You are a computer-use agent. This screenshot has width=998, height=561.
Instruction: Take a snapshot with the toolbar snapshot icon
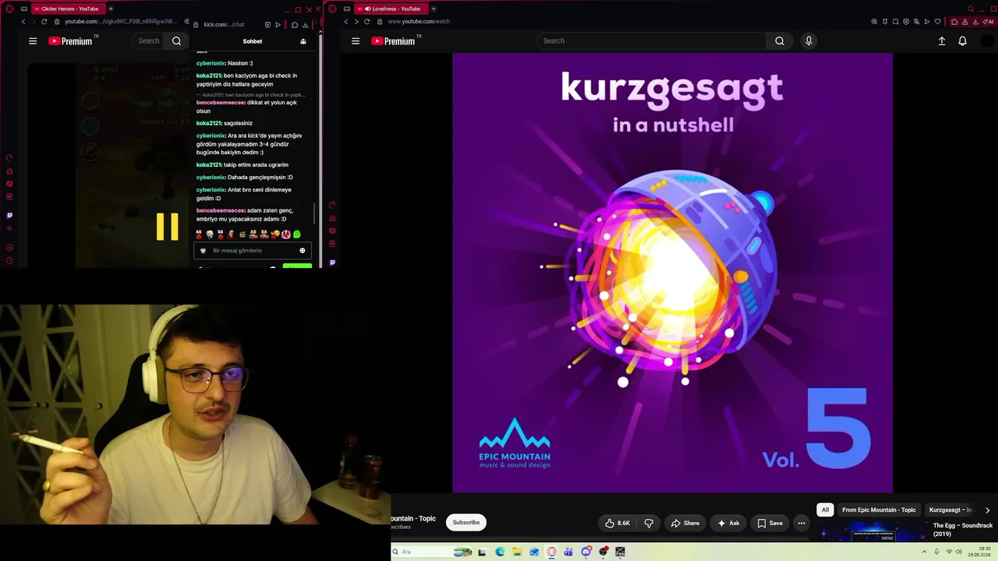(896, 22)
